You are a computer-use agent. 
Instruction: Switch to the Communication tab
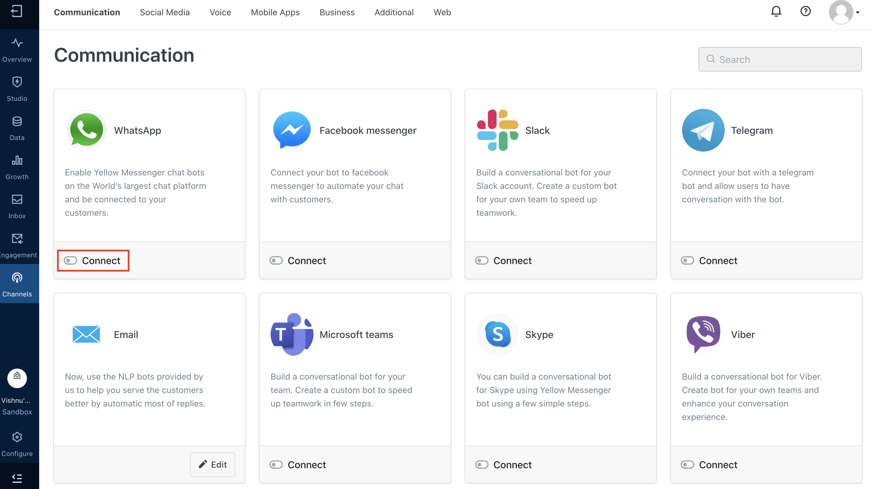pyautogui.click(x=87, y=12)
